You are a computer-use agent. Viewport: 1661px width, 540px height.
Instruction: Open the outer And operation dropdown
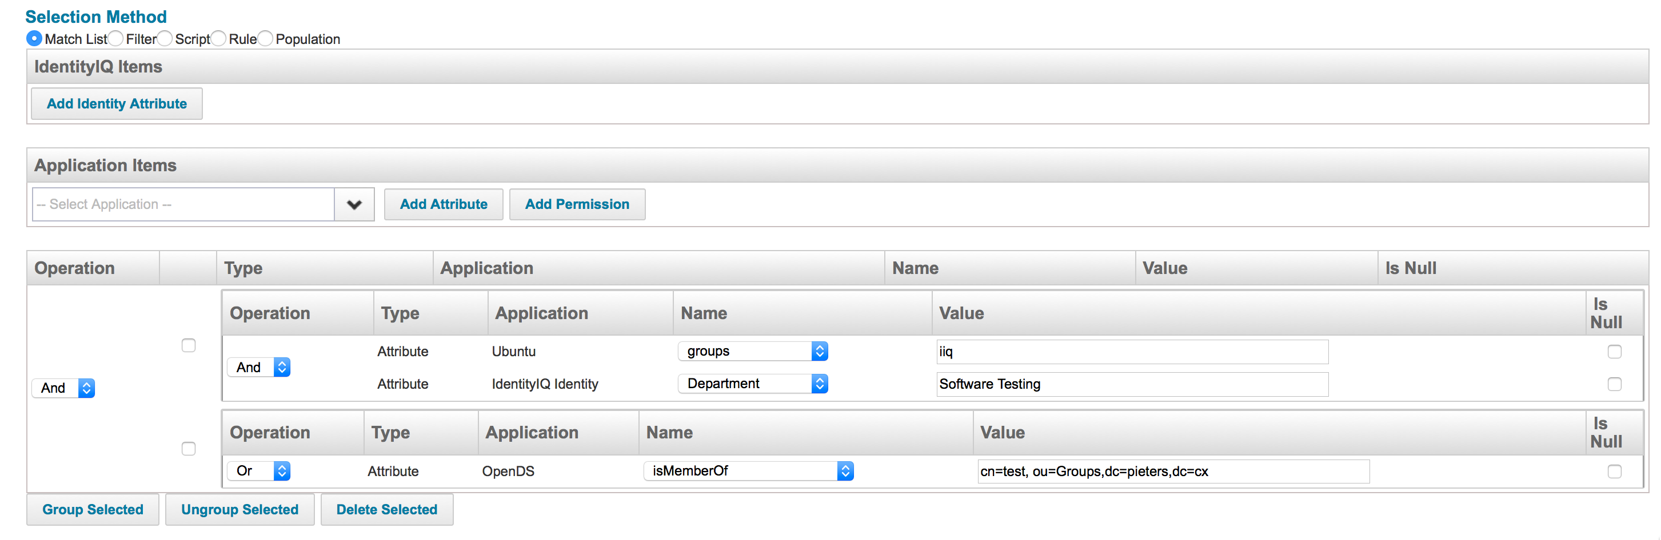pos(64,388)
